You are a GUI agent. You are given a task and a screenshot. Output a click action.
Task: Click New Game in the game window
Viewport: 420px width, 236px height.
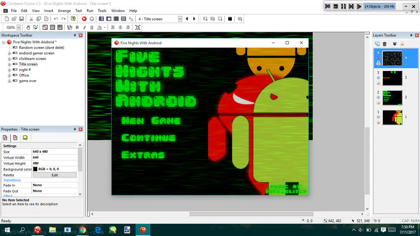(x=151, y=121)
